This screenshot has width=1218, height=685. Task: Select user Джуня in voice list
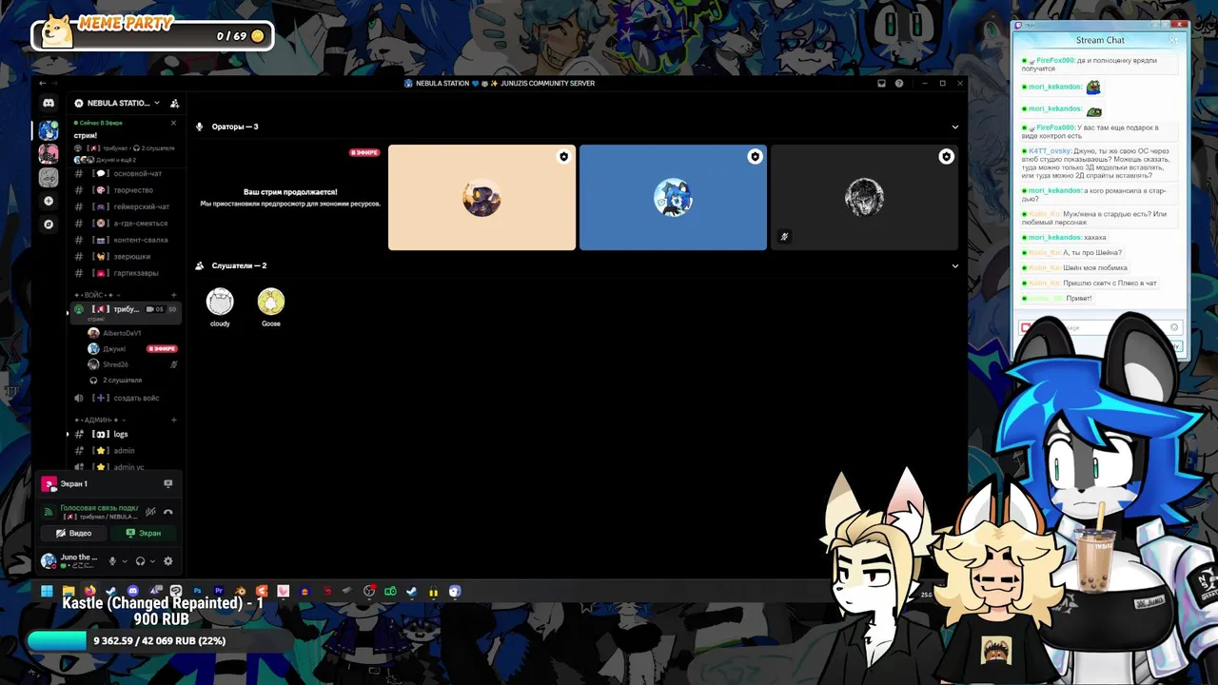click(x=131, y=349)
